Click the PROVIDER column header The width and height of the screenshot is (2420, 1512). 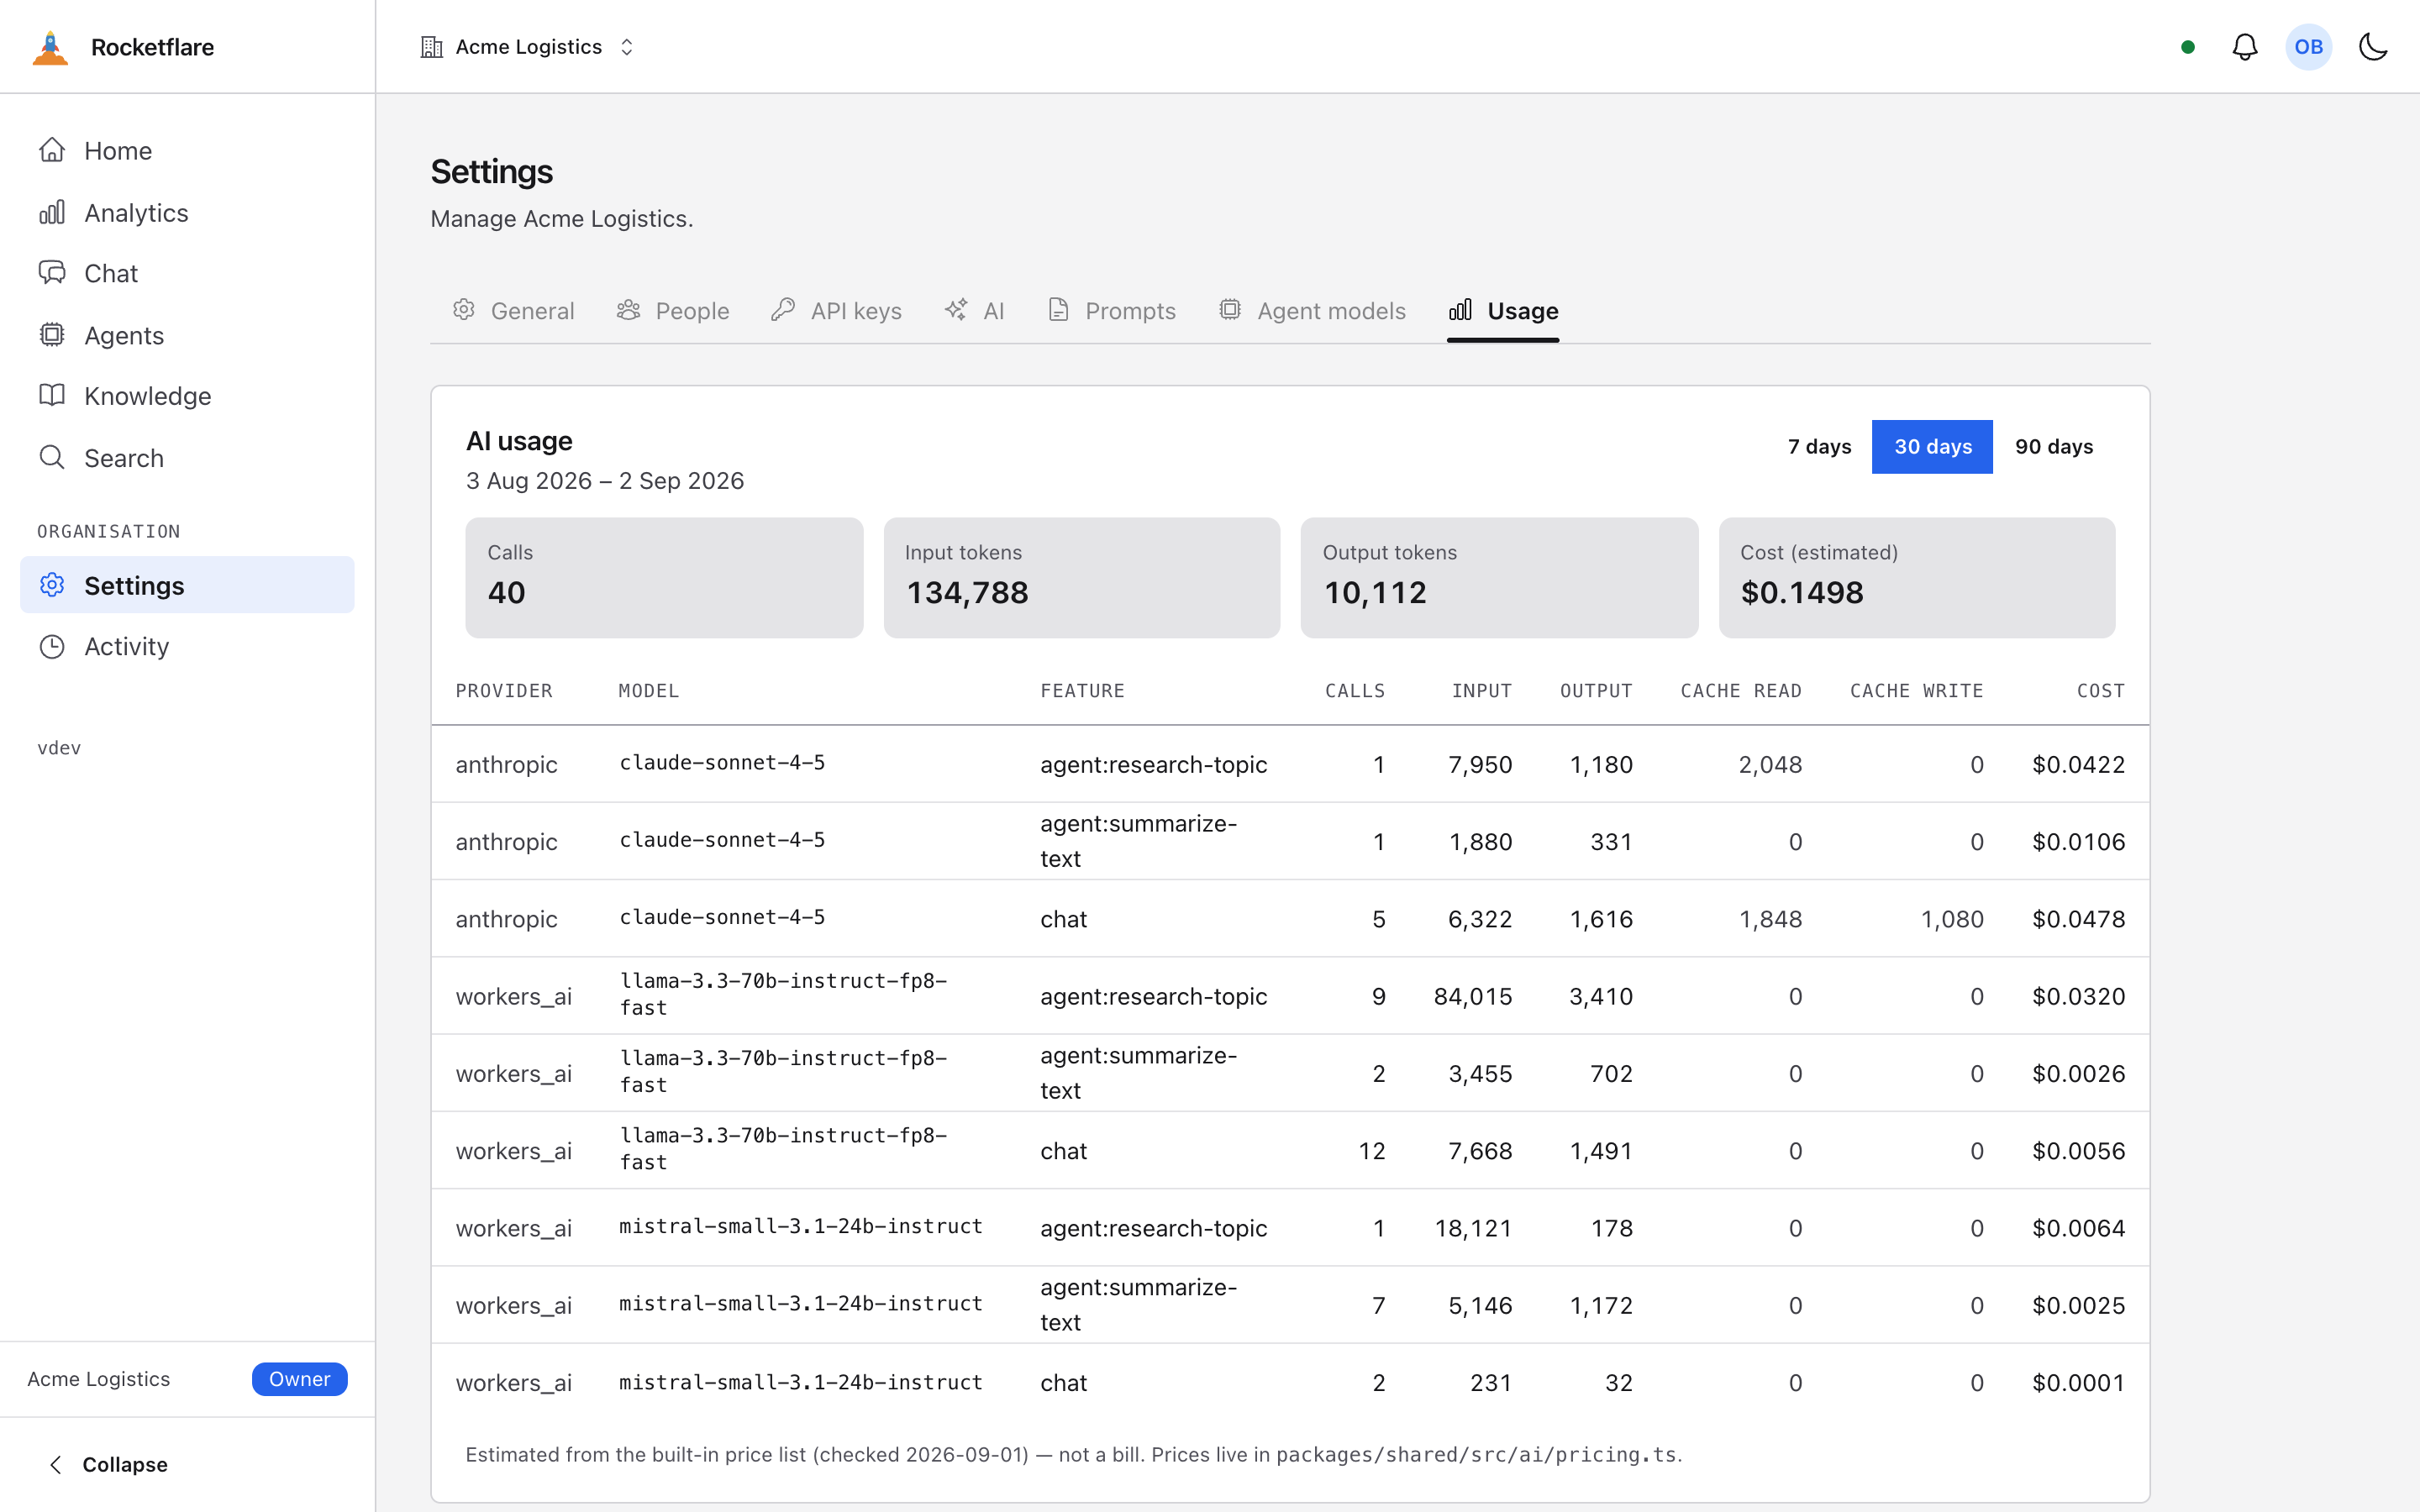click(504, 691)
